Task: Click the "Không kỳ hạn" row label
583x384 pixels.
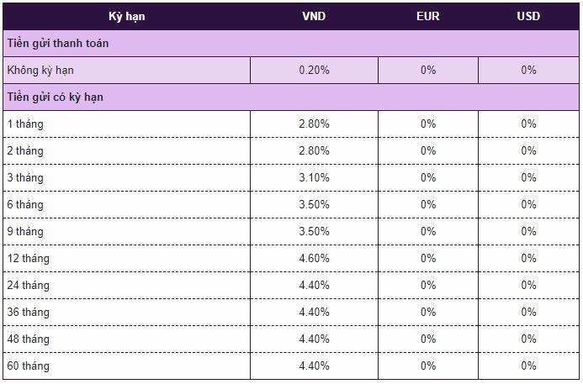Action: [40, 70]
